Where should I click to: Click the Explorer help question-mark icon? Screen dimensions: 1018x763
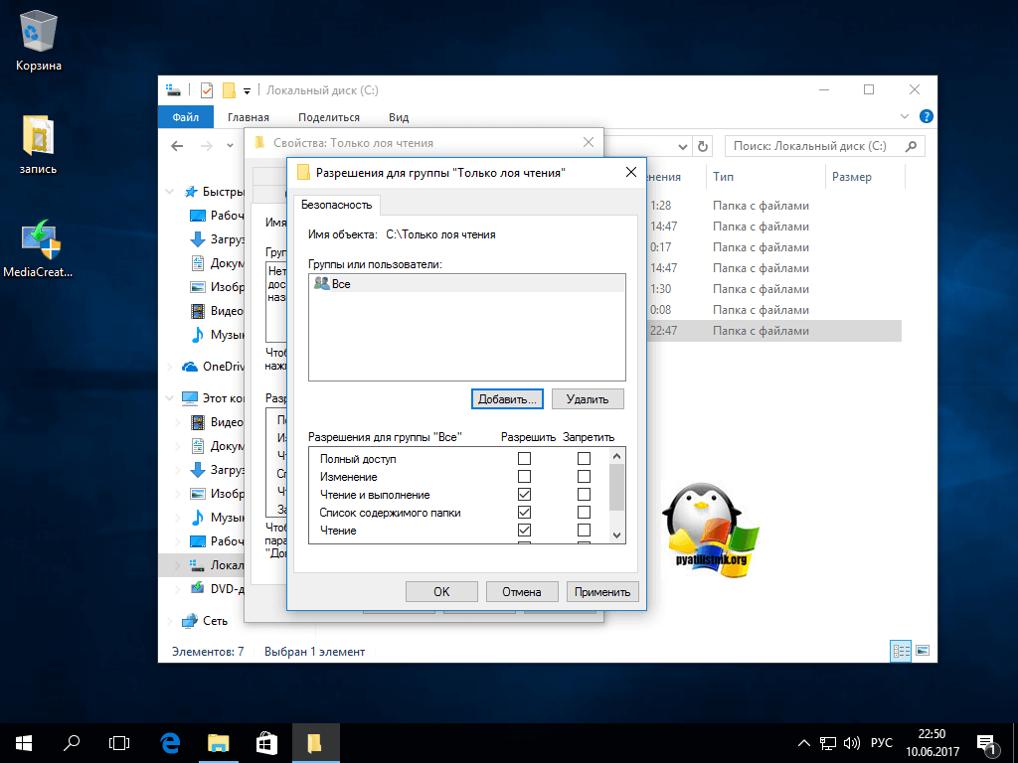[x=927, y=117]
